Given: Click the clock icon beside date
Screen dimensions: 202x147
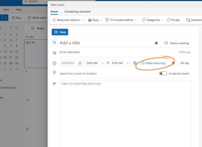Looking at the screenshot, I should (54, 63).
